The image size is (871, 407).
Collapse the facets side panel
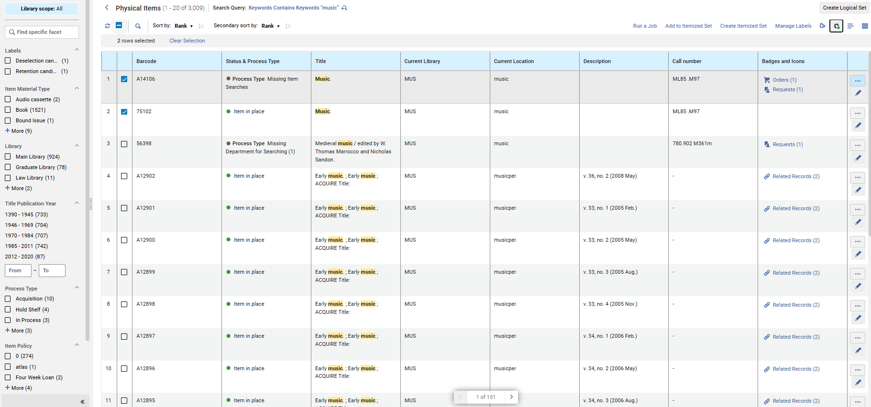(82, 402)
